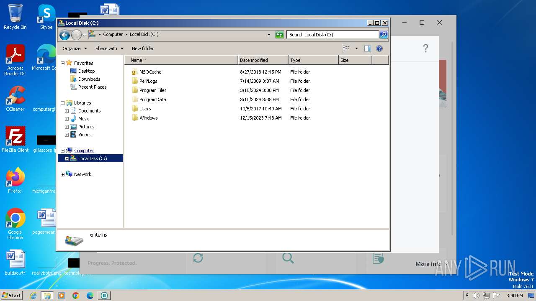Click the 12/15/2023 7:48 AM date cell

pyautogui.click(x=261, y=118)
